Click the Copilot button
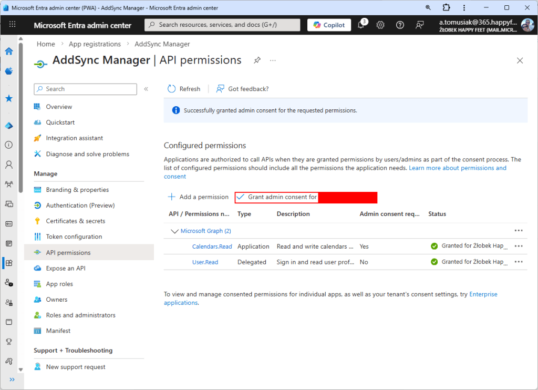538x390 pixels. (329, 25)
